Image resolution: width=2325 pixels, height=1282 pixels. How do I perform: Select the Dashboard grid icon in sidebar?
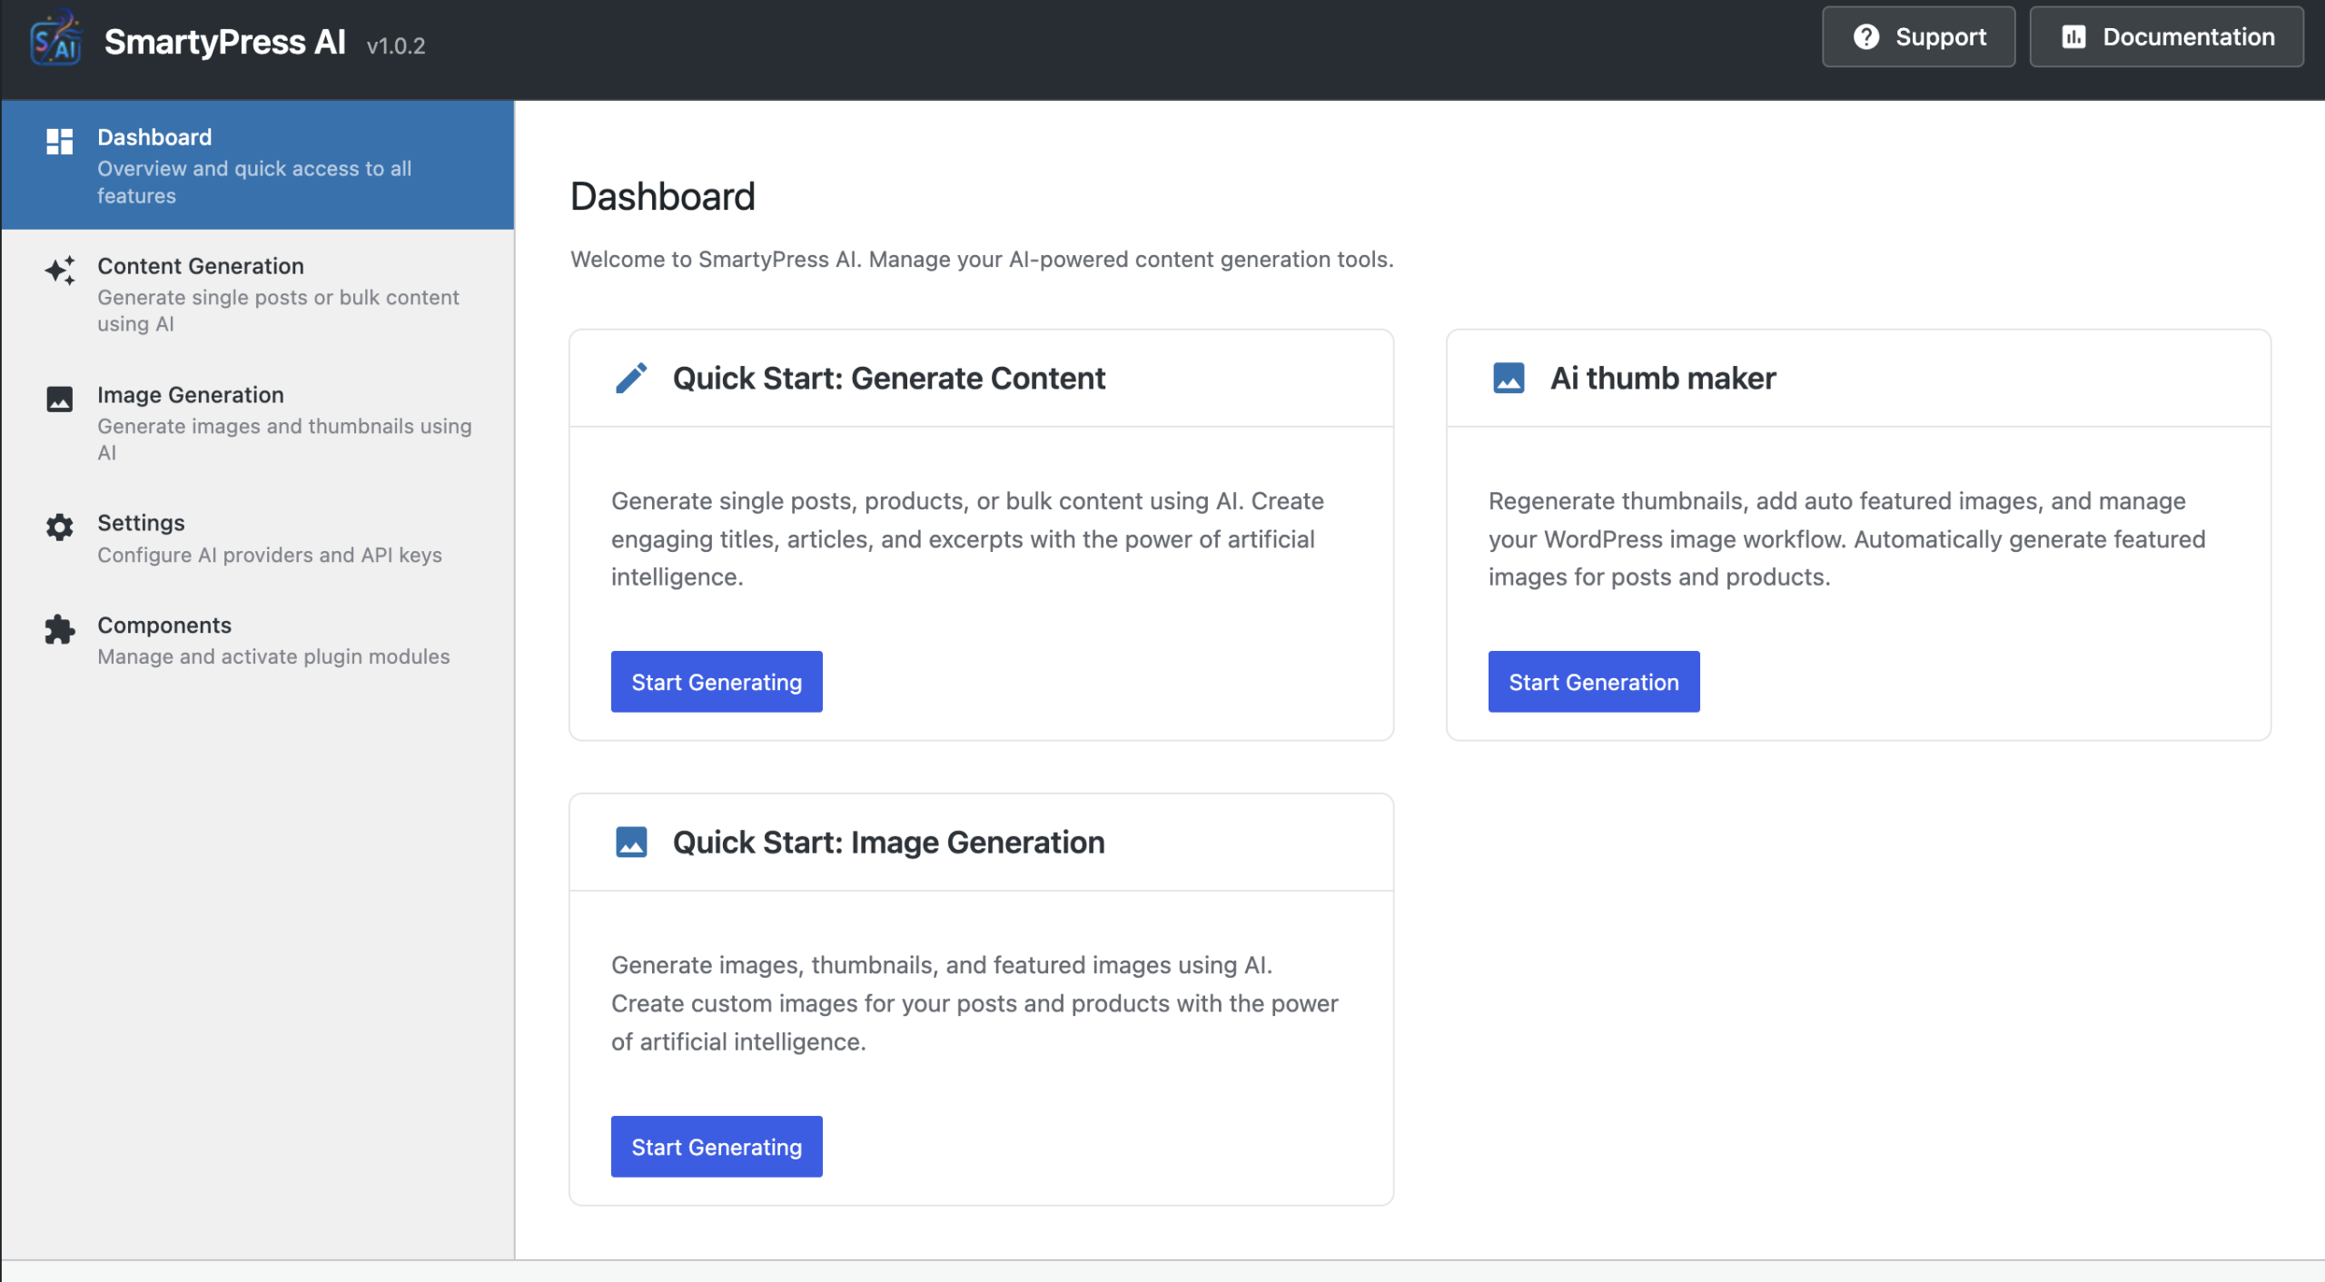point(58,142)
